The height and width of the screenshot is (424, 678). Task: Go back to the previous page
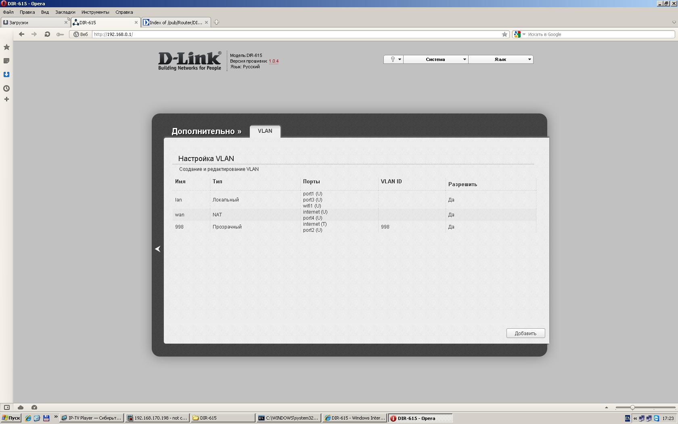pos(22,34)
